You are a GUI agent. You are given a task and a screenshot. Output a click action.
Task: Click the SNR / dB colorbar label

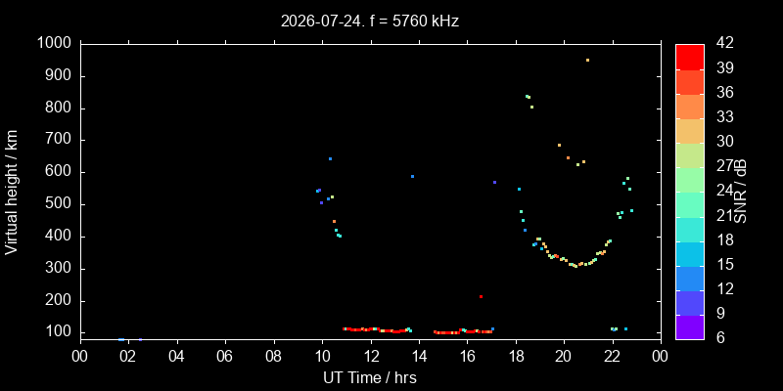pos(741,192)
